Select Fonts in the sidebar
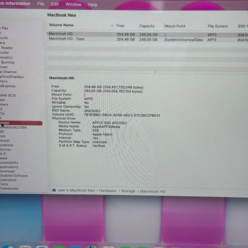The height and width of the screenshot is (248, 248). point(4,184)
